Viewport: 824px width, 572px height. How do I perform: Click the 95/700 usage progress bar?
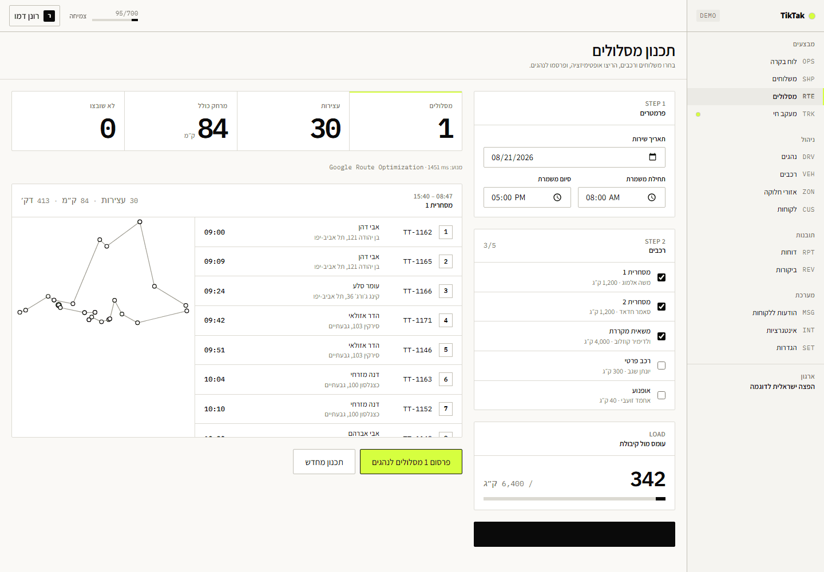115,20
